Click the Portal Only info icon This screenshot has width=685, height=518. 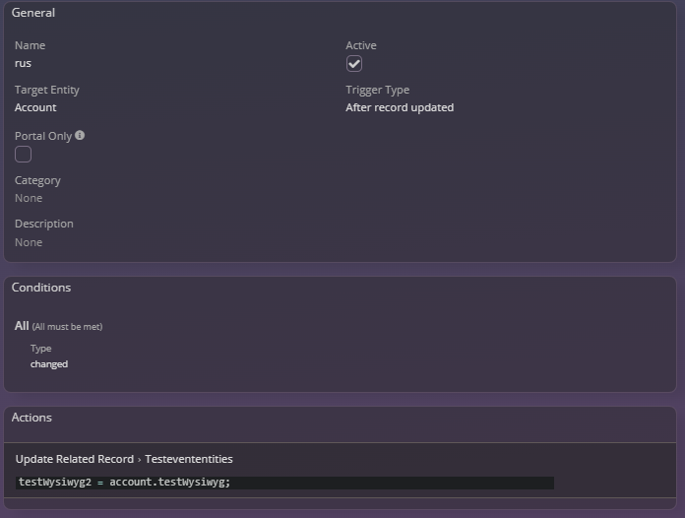coord(80,135)
